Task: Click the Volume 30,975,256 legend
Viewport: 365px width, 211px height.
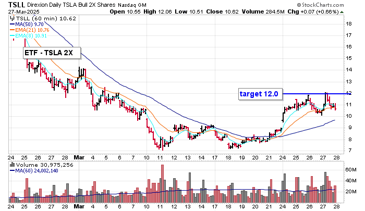Action: click(x=44, y=165)
